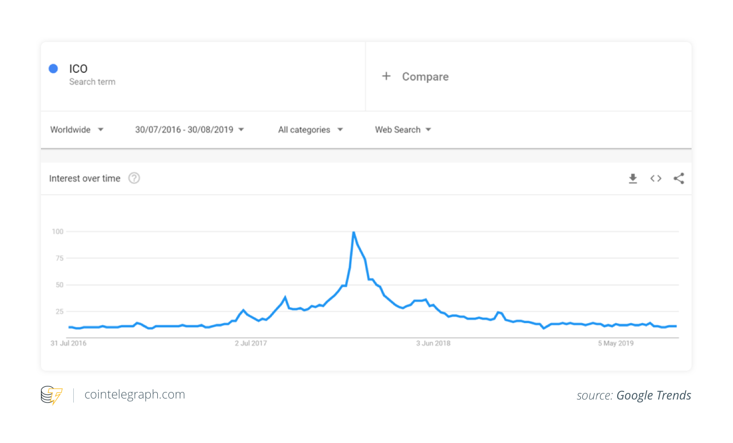Open the embed code icon
733x443 pixels.
coord(656,179)
